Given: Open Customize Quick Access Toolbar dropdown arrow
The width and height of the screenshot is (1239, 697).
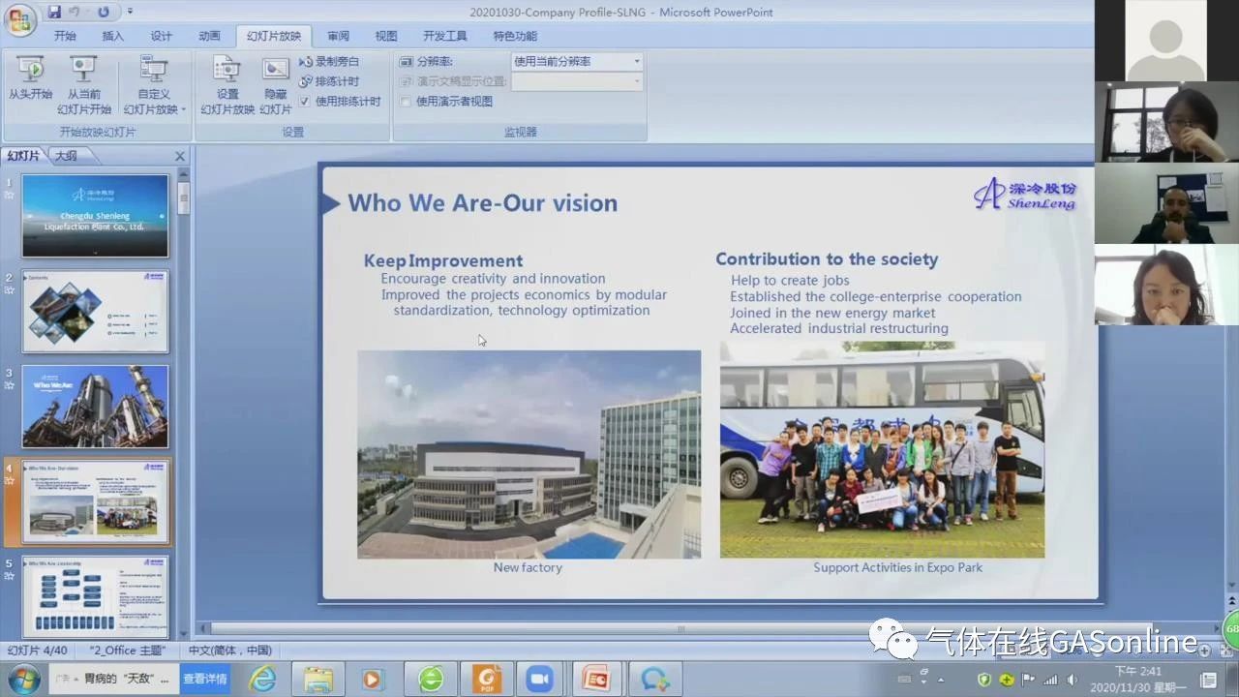Looking at the screenshot, I should [131, 13].
